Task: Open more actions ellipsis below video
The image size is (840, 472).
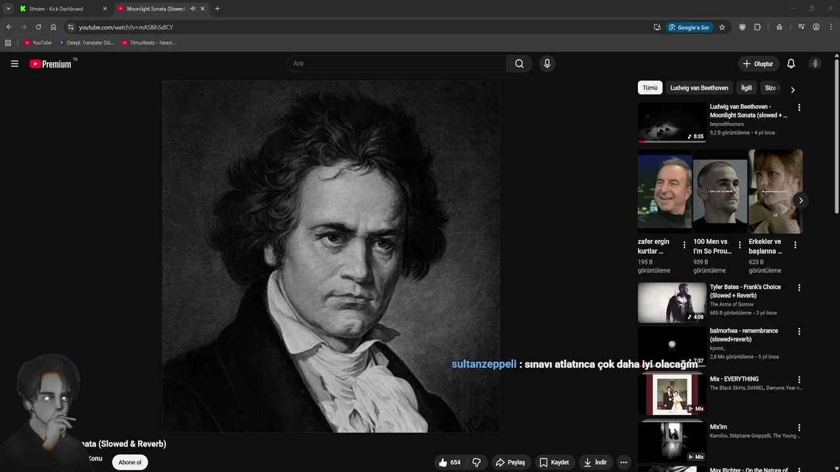Action: pyautogui.click(x=623, y=462)
